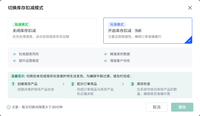Click the 标准模式 blue tag
The width and height of the screenshot is (200, 116).
coord(117,24)
